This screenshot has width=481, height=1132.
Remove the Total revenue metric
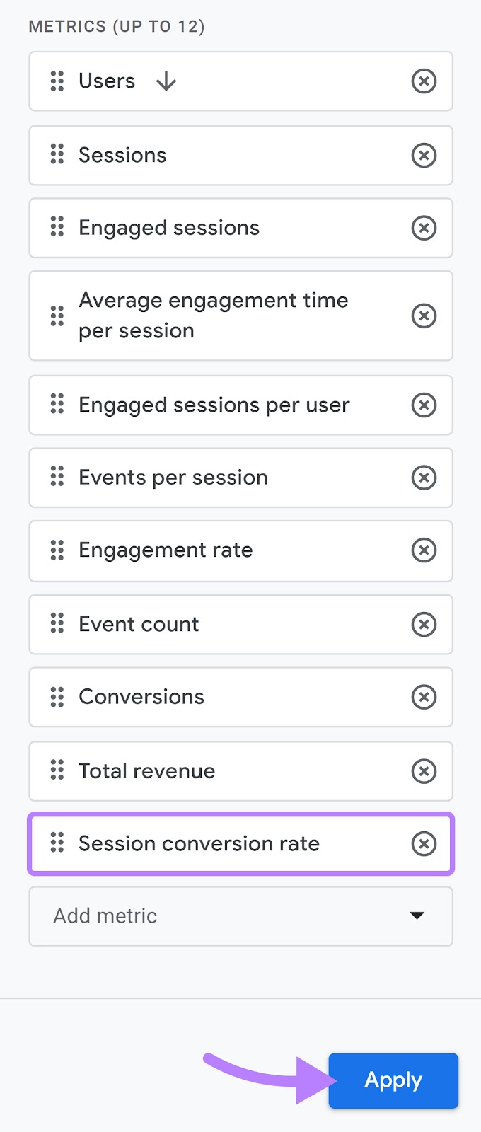pos(424,771)
